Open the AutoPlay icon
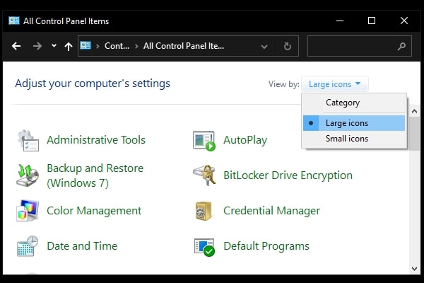The image size is (424, 283). pos(204,141)
